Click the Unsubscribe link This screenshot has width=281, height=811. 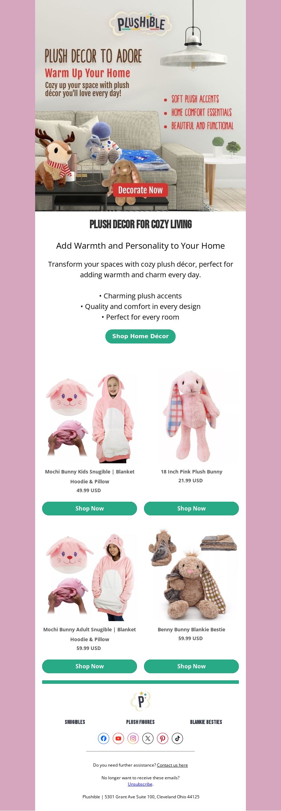click(x=140, y=784)
